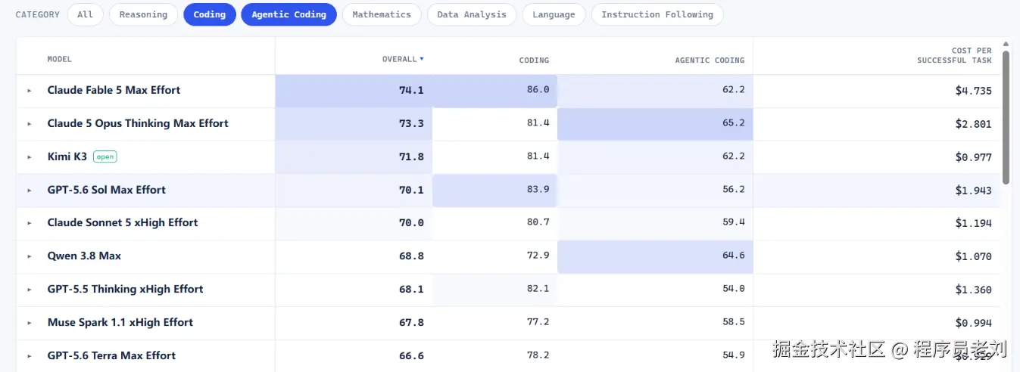Expand the GPT-5.6 Terra Max Effort row
Screen dimensions: 1020x372
coord(30,356)
